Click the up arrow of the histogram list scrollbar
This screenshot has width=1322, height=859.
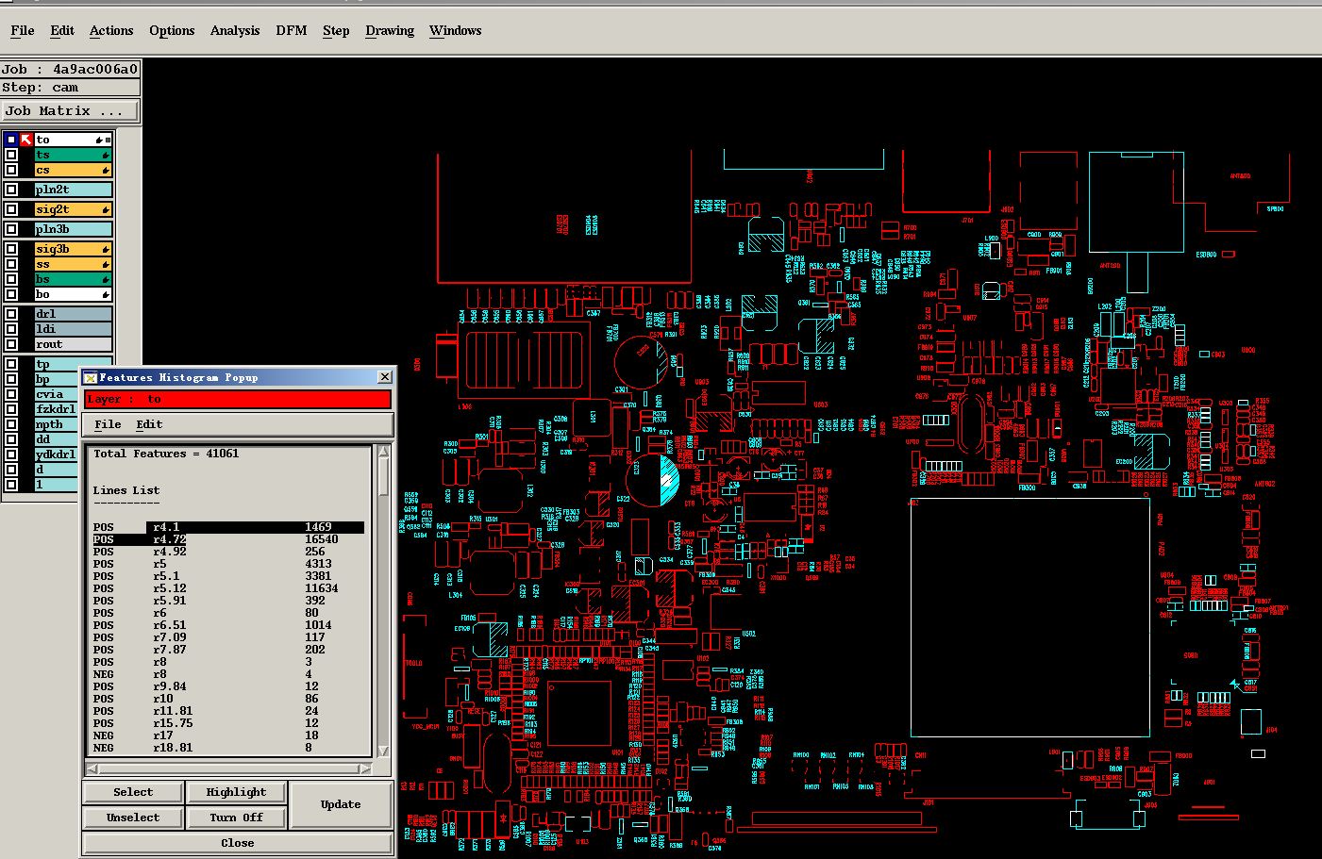coord(383,453)
